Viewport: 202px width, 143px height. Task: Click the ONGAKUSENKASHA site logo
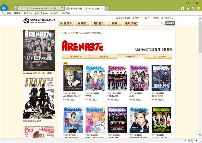(x=39, y=21)
